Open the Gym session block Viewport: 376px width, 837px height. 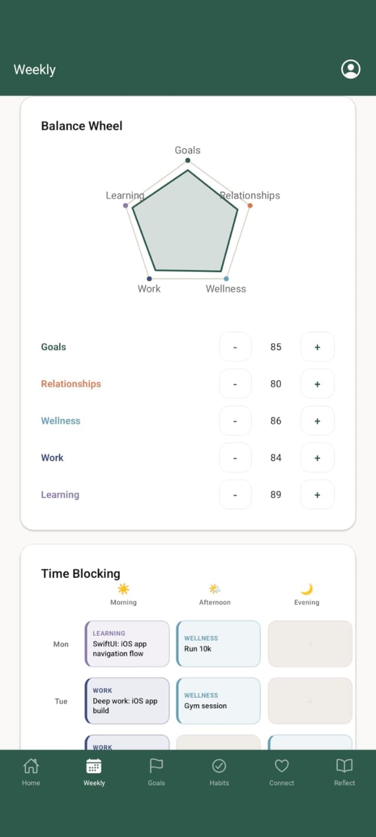[219, 701]
